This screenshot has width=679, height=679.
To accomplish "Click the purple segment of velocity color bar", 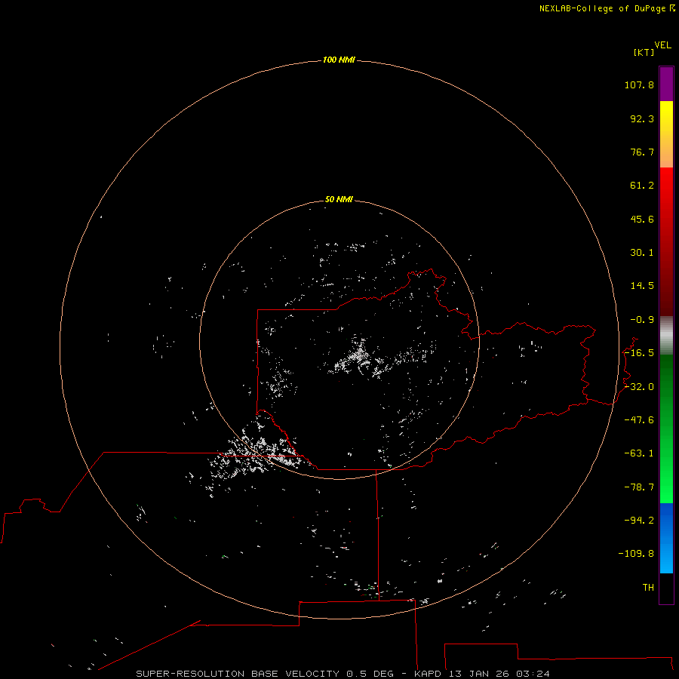I will coord(666,84).
